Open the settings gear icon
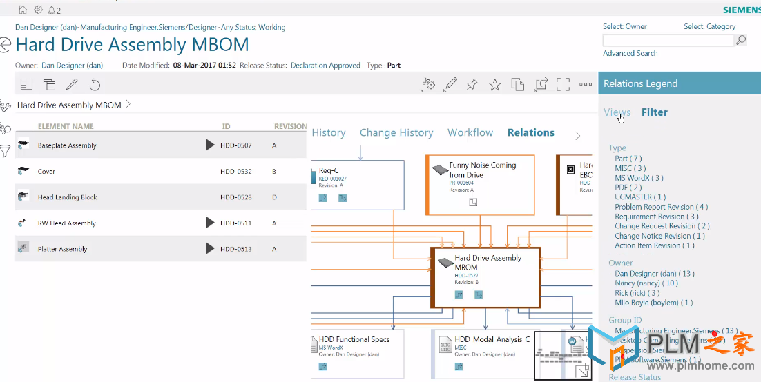 click(x=39, y=10)
